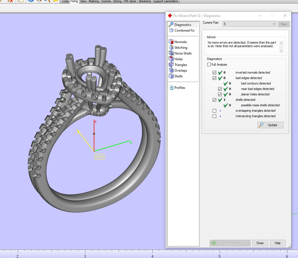Screen dimensions: 298x258
Task: Tick the intersecting triangles detected checkbox
Action: pyautogui.click(x=215, y=116)
